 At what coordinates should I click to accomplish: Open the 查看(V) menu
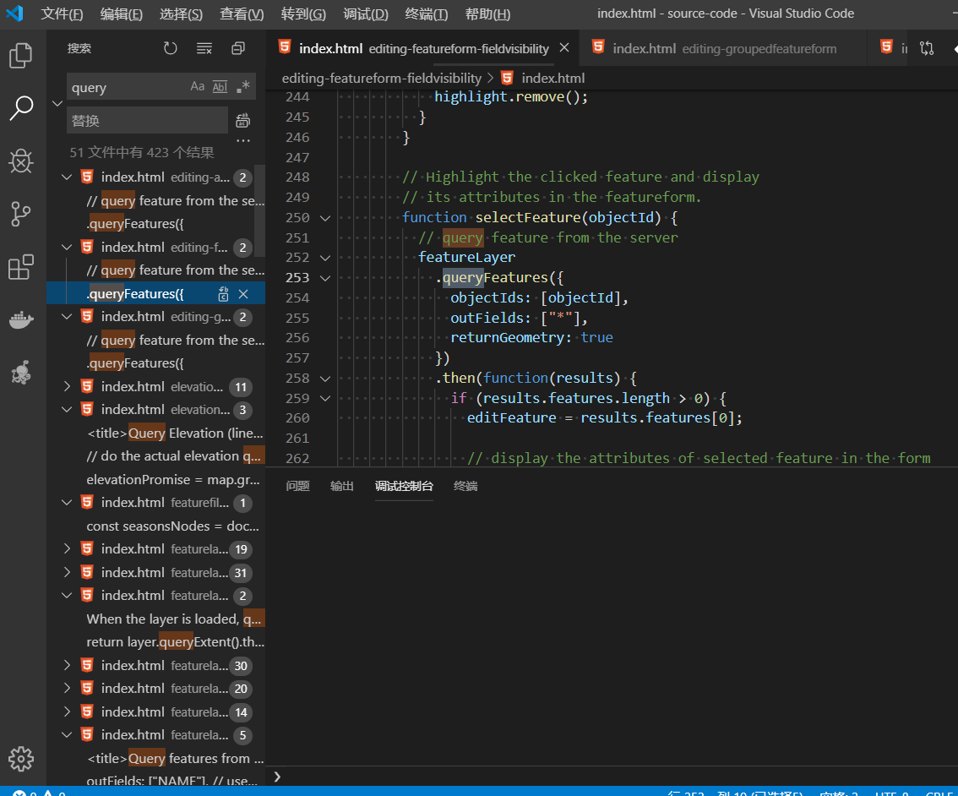click(242, 14)
